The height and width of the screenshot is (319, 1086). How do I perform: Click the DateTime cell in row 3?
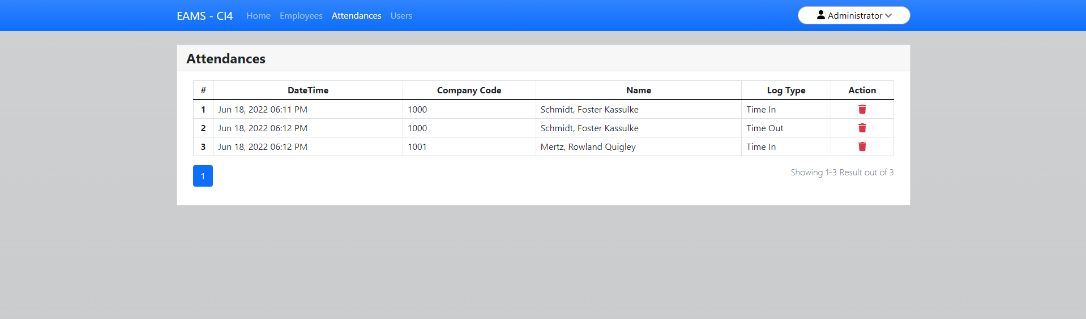click(308, 146)
